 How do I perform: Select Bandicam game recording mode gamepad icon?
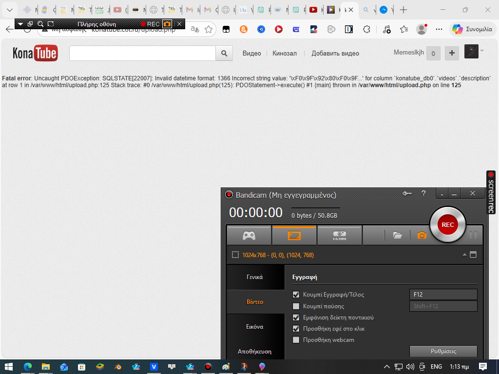pos(249,236)
